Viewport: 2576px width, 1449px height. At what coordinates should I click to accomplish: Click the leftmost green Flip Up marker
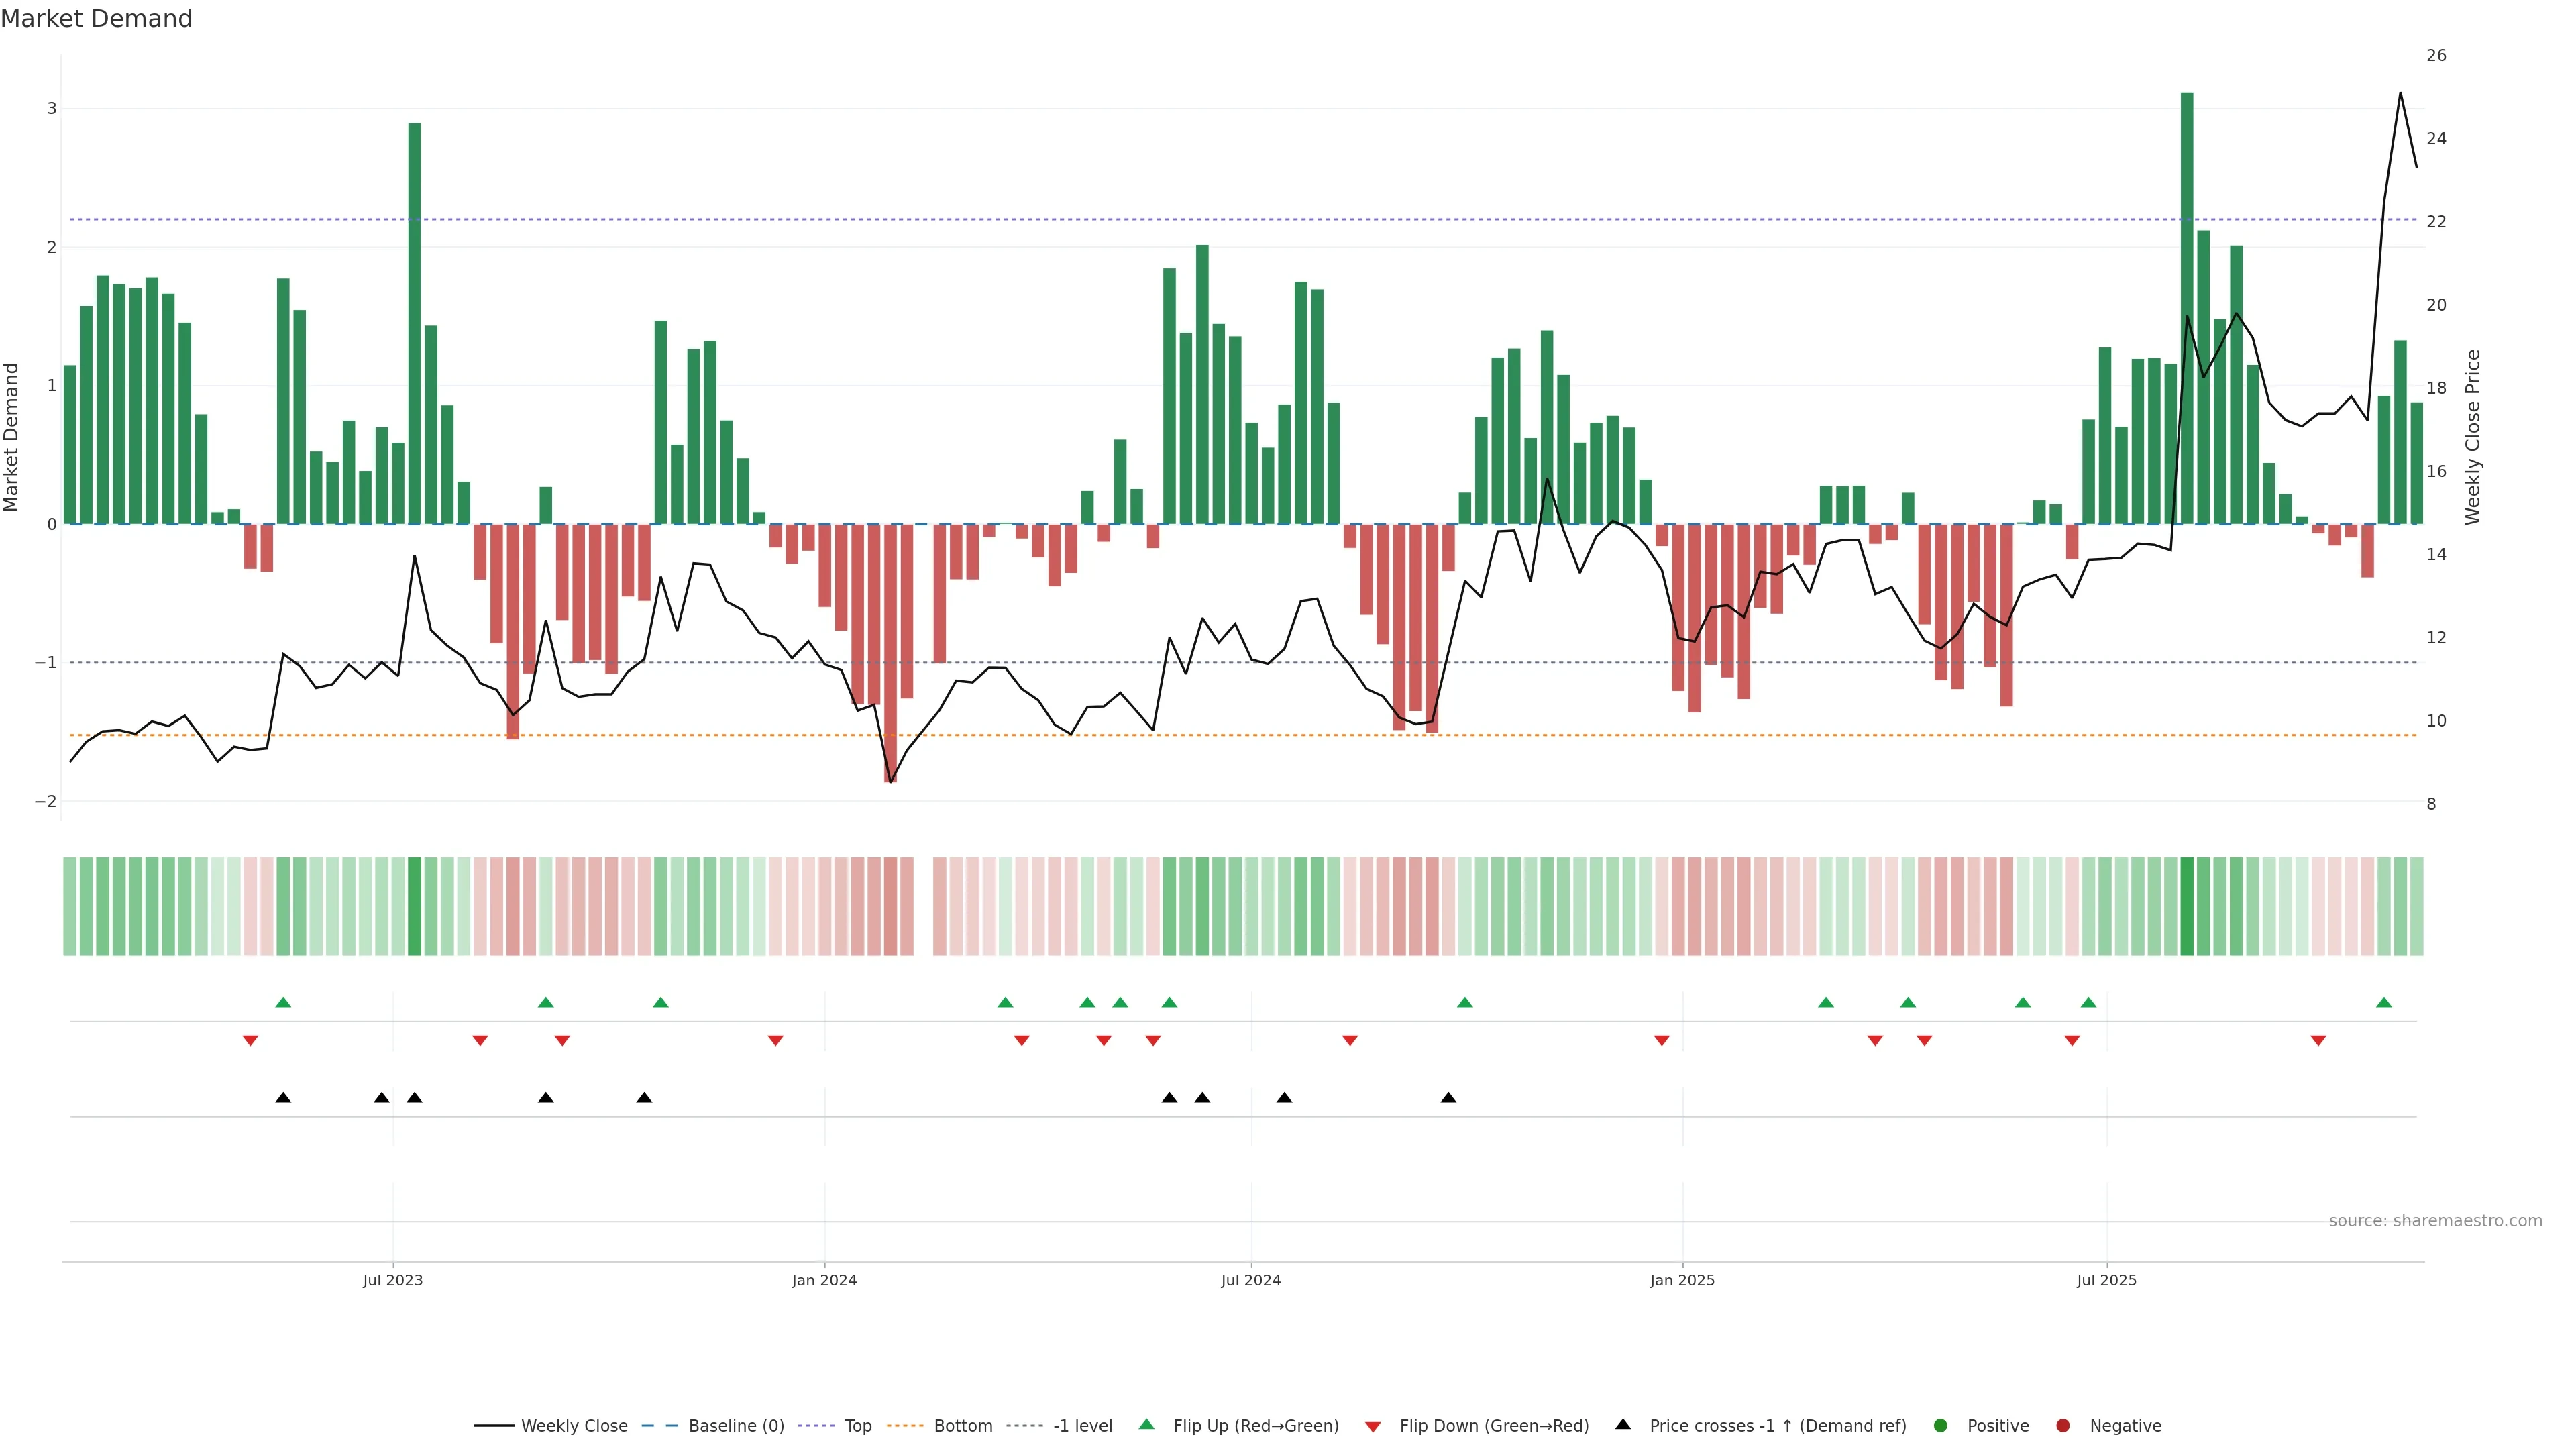click(283, 1002)
